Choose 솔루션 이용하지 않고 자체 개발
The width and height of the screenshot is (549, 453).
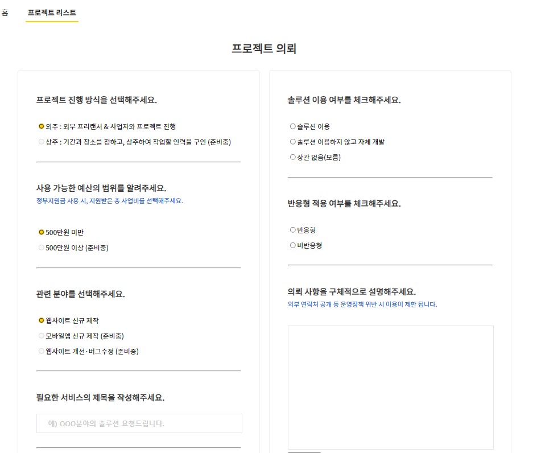[x=293, y=142]
